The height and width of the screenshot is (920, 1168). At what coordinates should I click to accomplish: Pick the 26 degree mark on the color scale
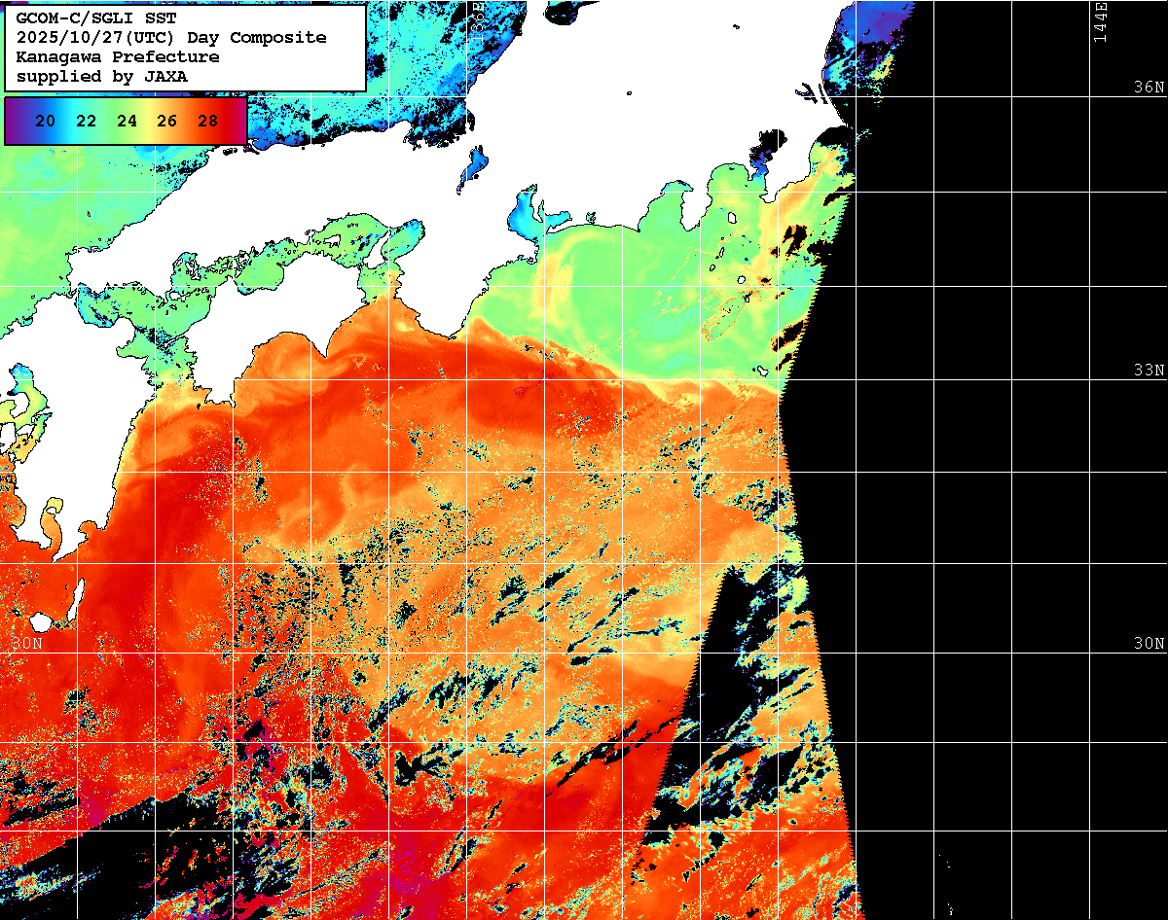click(x=166, y=121)
